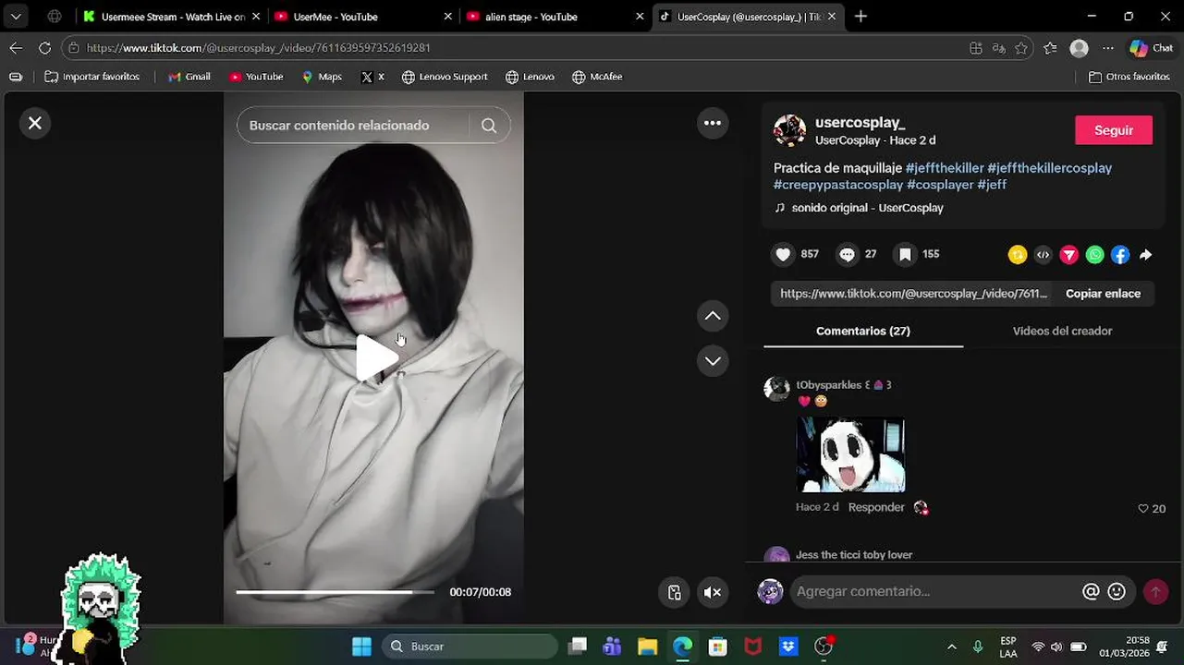The height and width of the screenshot is (665, 1184).
Task: Expand the Otros favoritos folder
Action: point(1129,77)
